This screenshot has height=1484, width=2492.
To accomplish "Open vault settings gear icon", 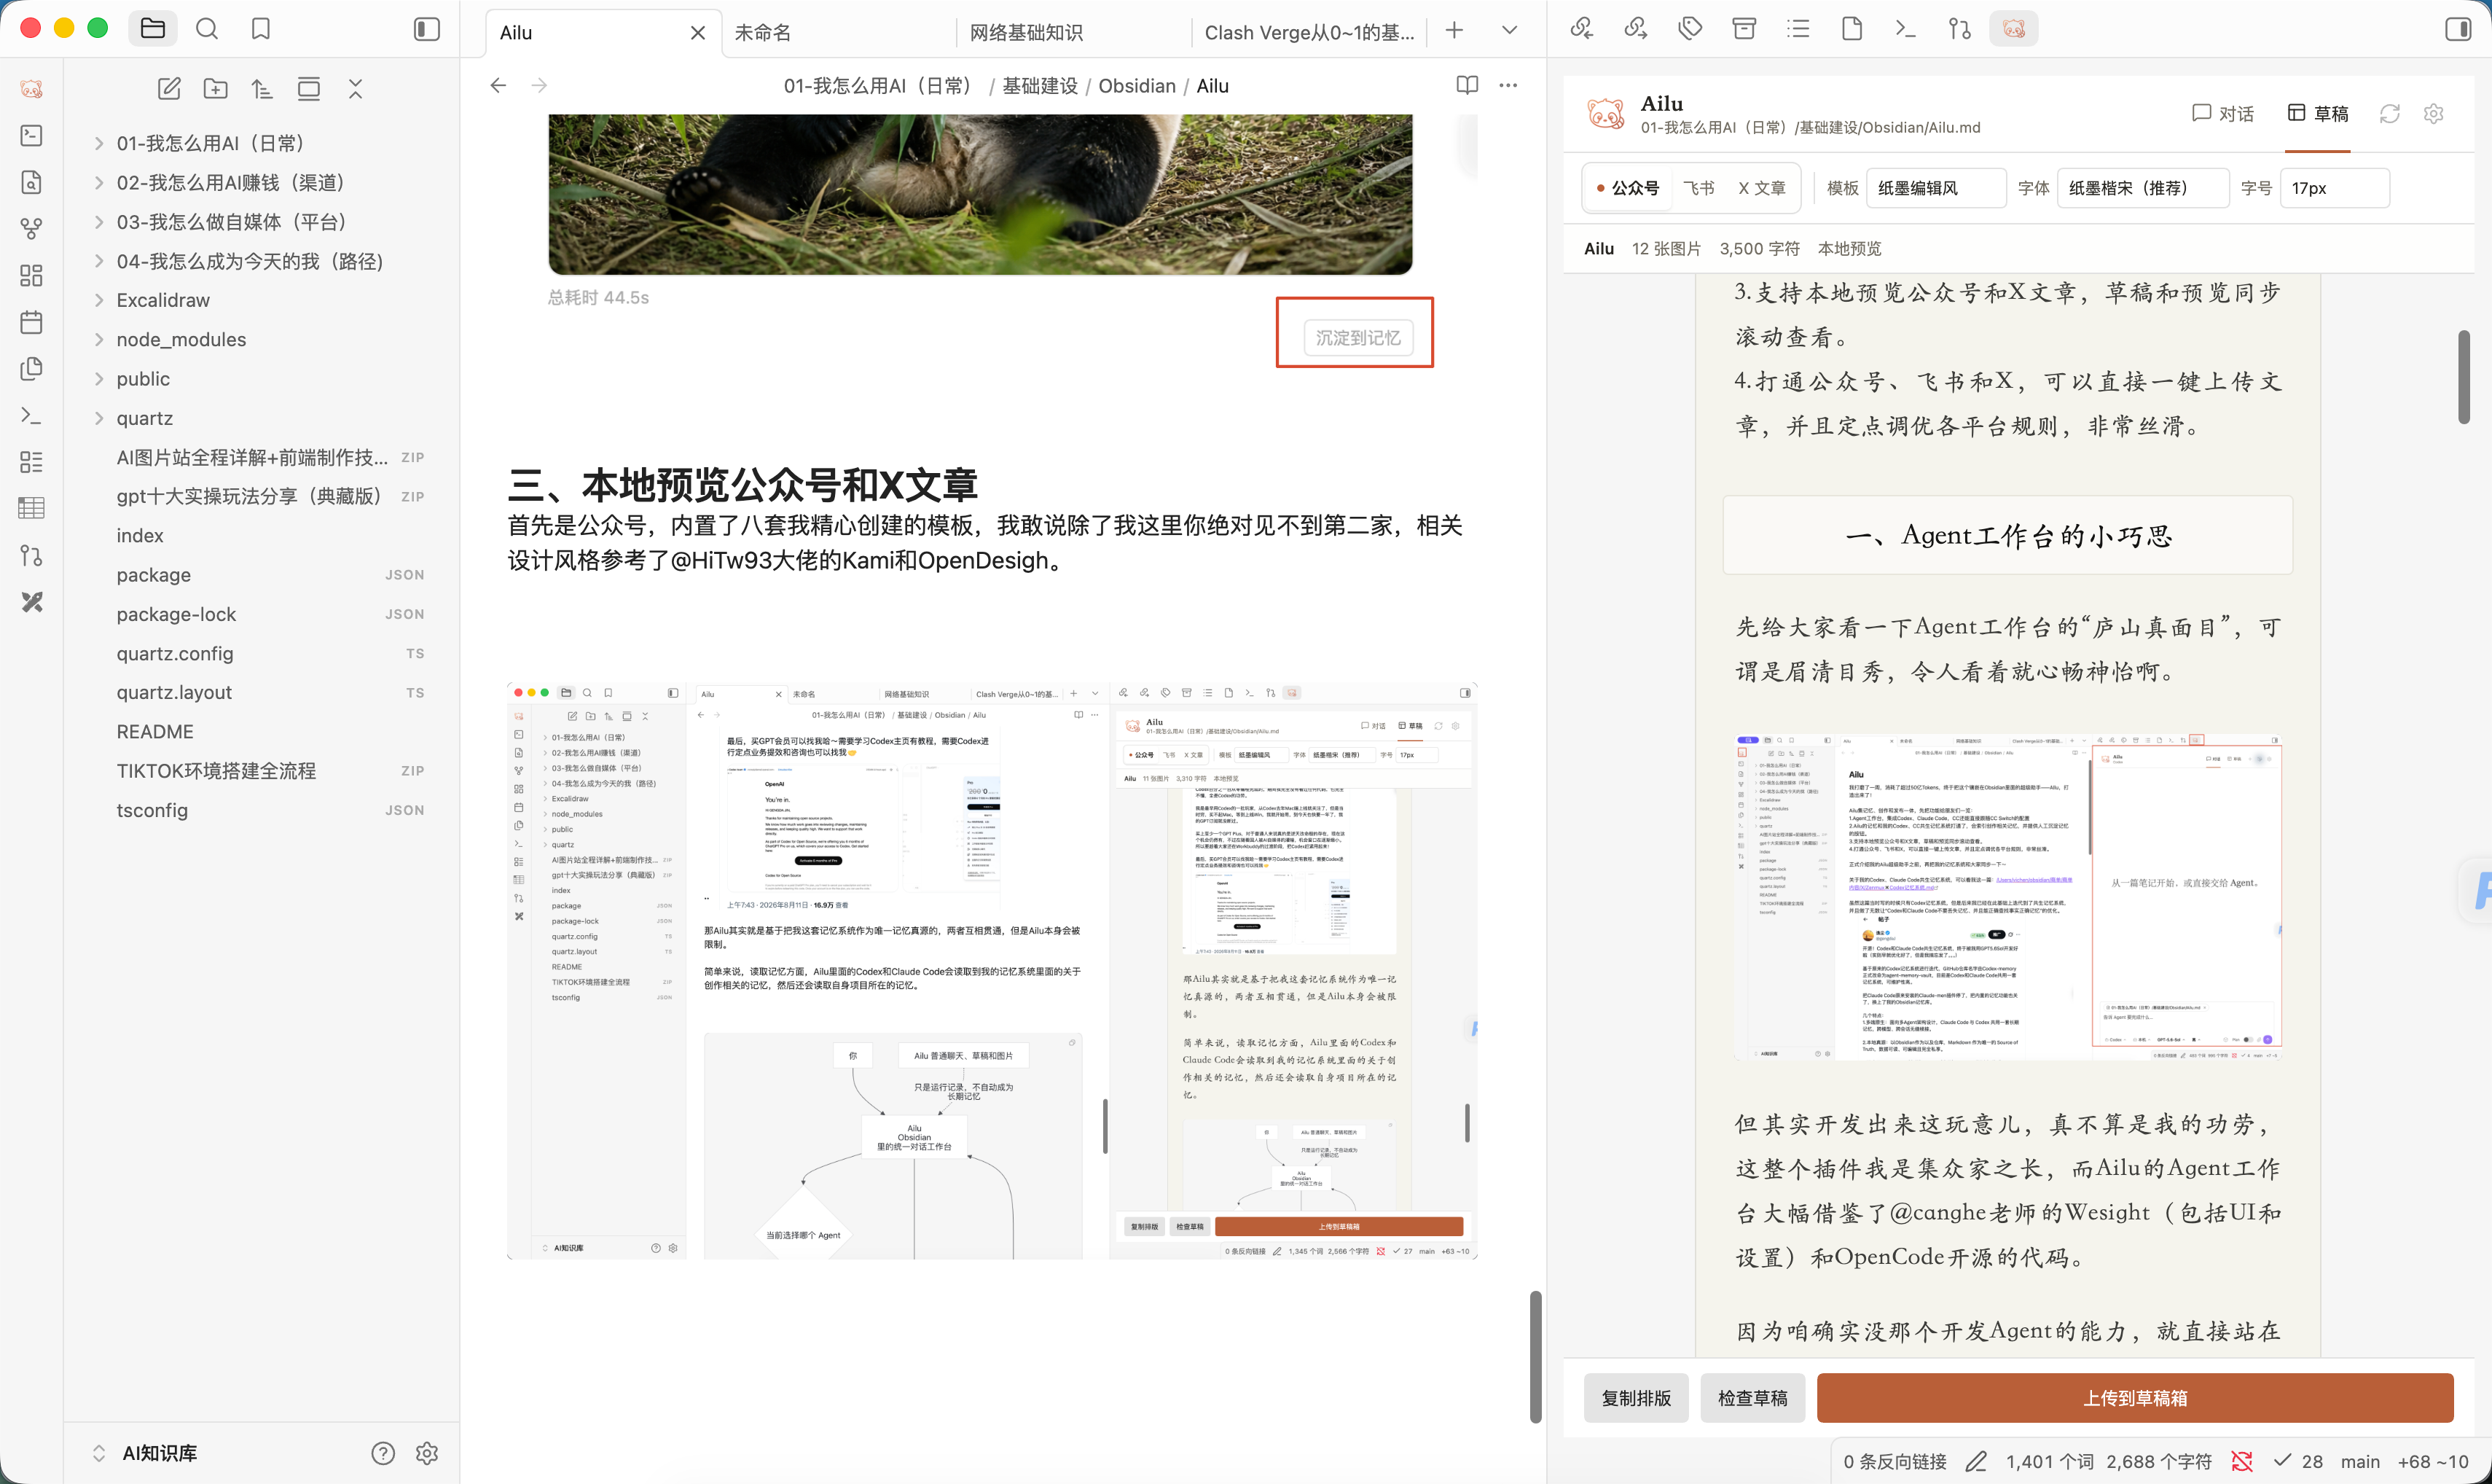I will 427,1453.
